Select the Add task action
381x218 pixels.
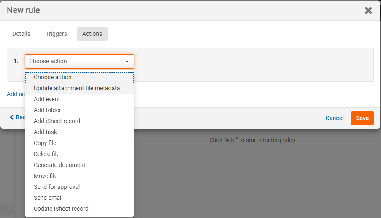click(x=45, y=132)
